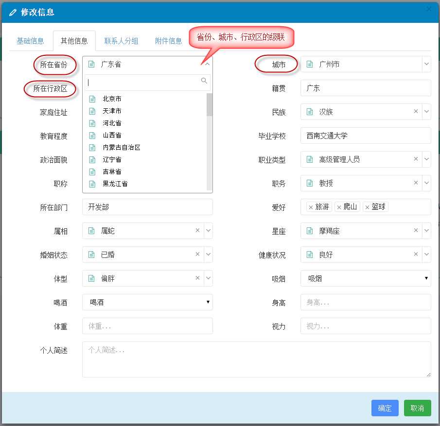Click the province list scrollbar thumb
This screenshot has width=440, height=426.
click(x=210, y=104)
